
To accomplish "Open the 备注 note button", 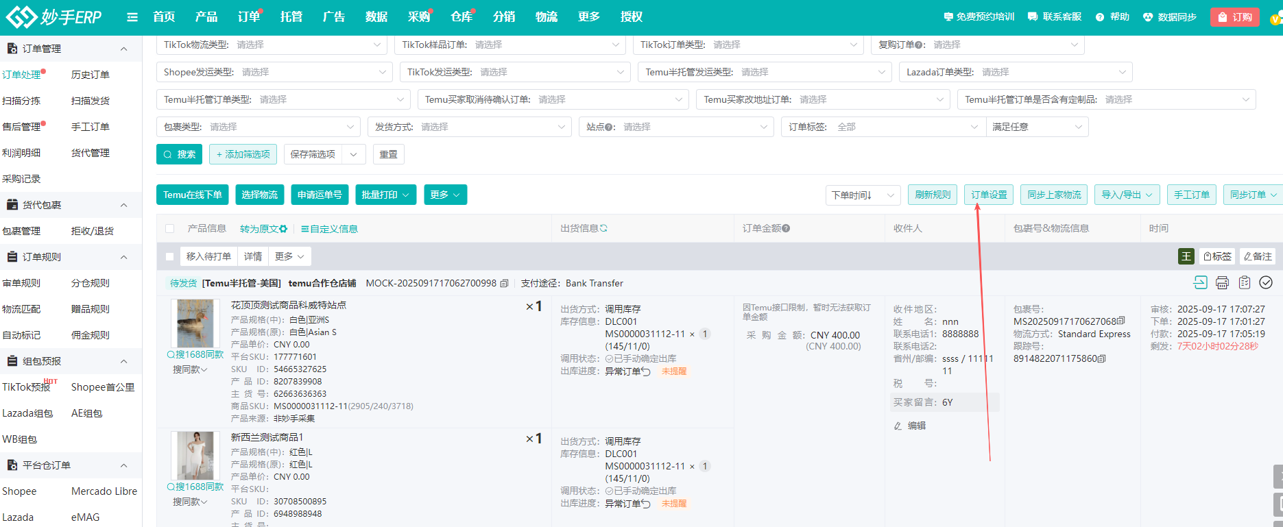I will pyautogui.click(x=1258, y=256).
